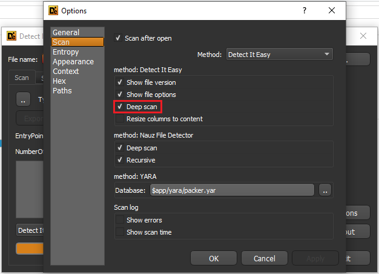Browse for YARA database file
The image size is (379, 274).
click(x=326, y=190)
